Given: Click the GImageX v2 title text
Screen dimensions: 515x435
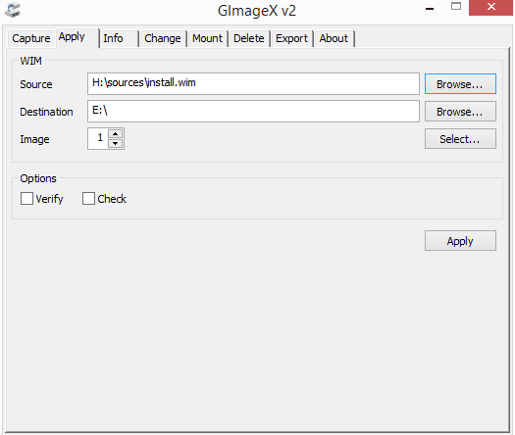Looking at the screenshot, I should (257, 11).
